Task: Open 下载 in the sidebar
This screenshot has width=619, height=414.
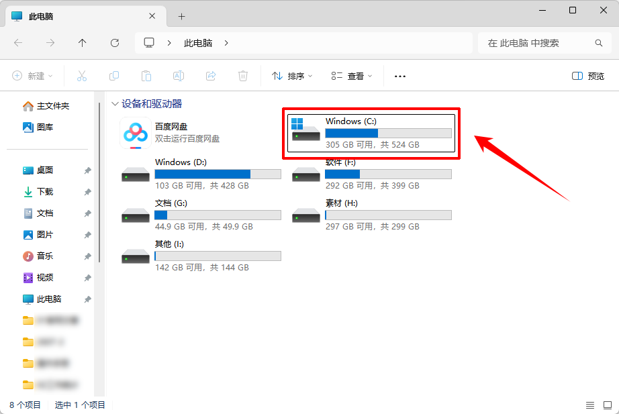Action: tap(38, 192)
